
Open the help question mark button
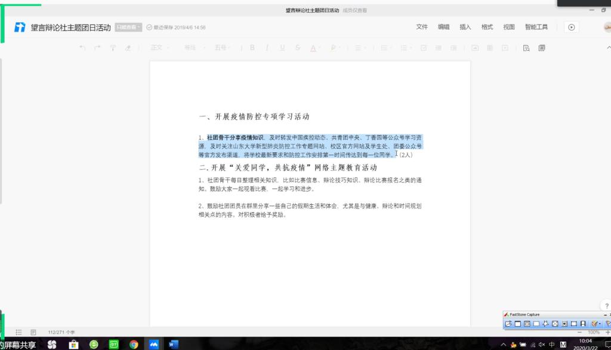pyautogui.click(x=606, y=306)
